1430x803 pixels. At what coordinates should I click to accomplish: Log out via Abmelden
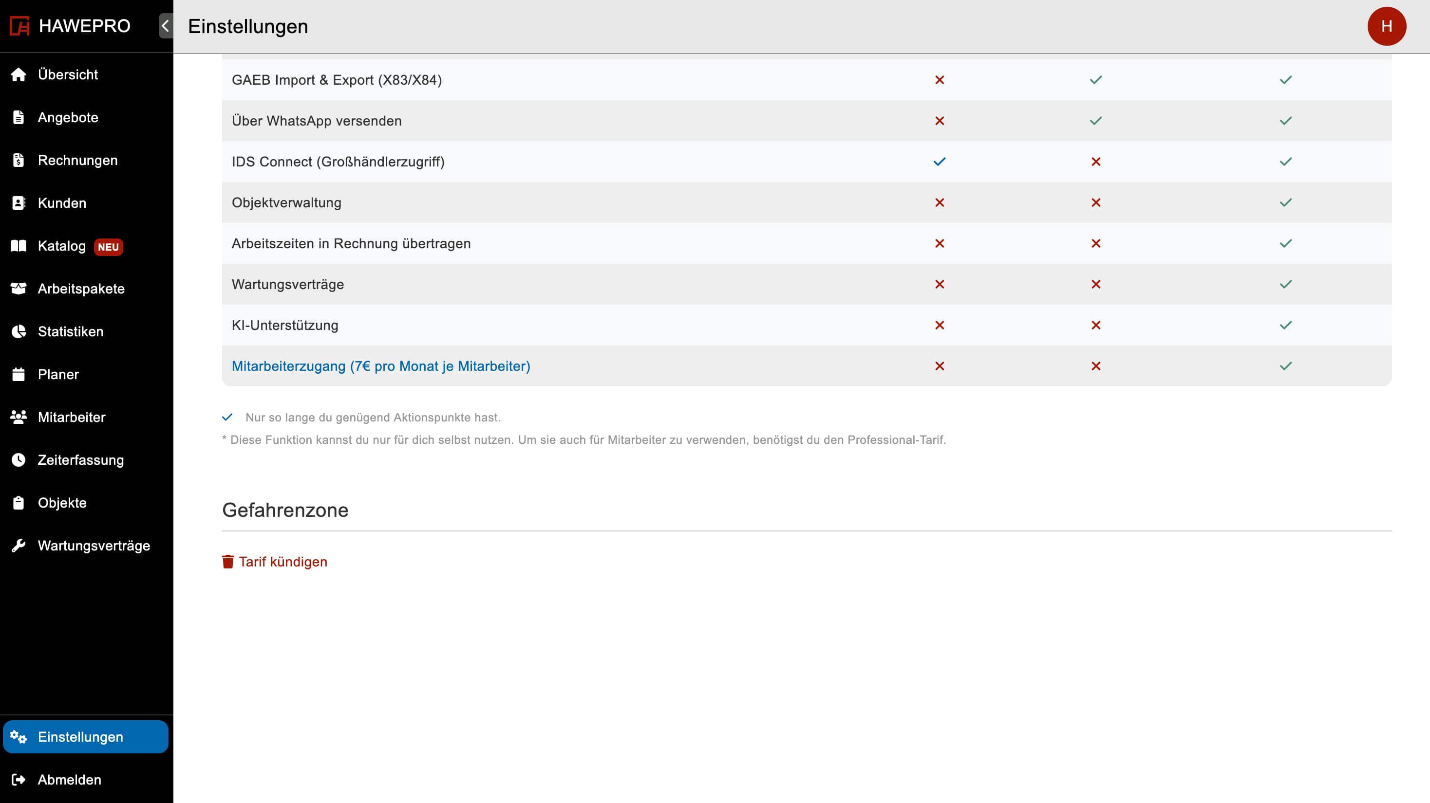coord(69,779)
